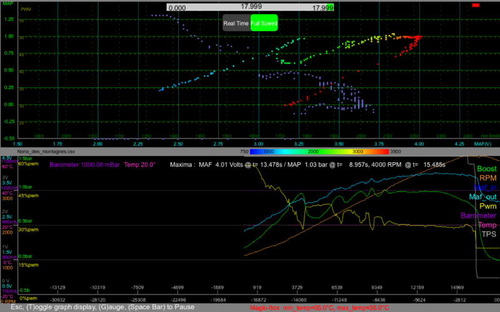The image size is (500, 312).
Task: Click the 'Barometer 1000.00 mBar' reading
Action: point(84,165)
